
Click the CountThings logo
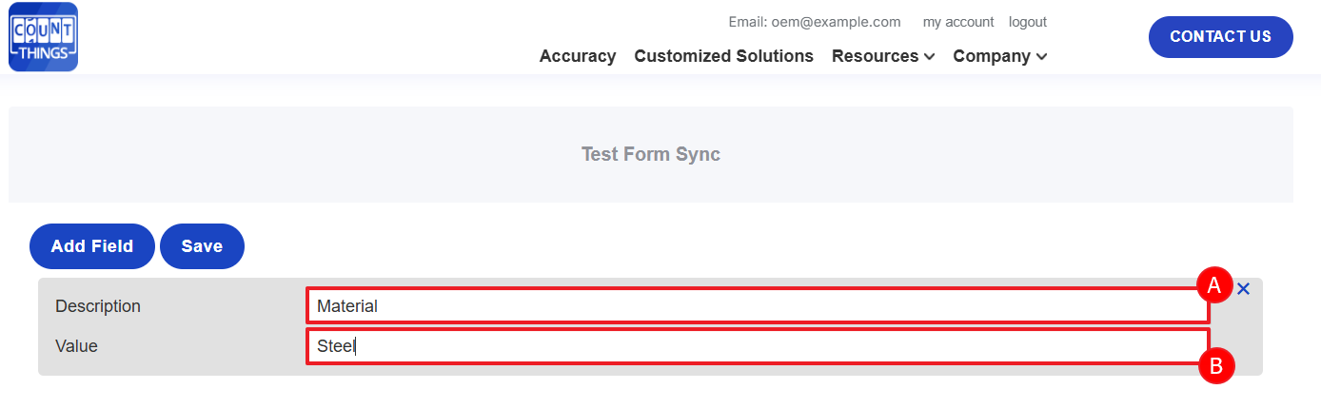[x=43, y=37]
